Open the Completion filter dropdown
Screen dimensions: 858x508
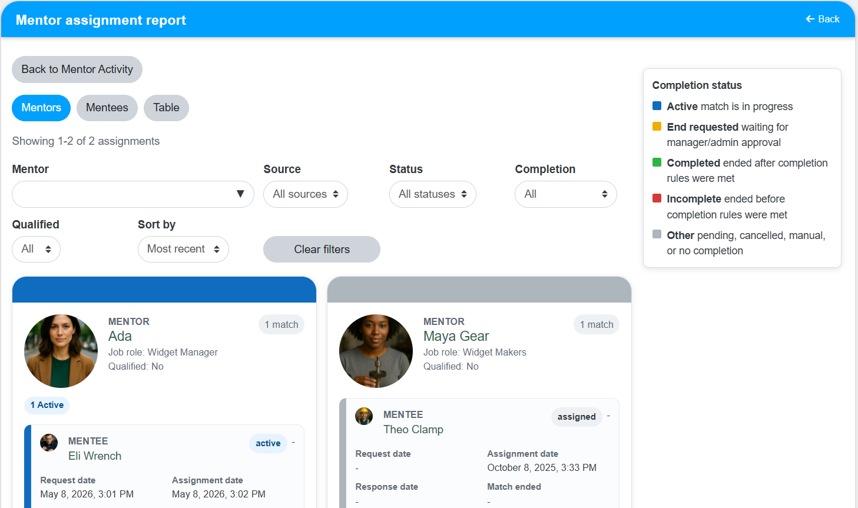pos(566,194)
